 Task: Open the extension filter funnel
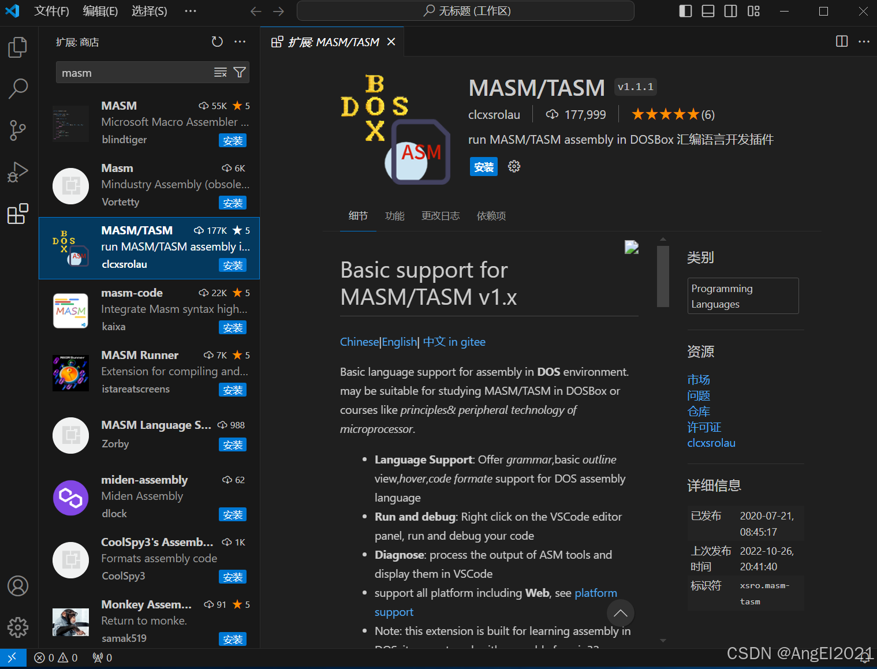240,73
